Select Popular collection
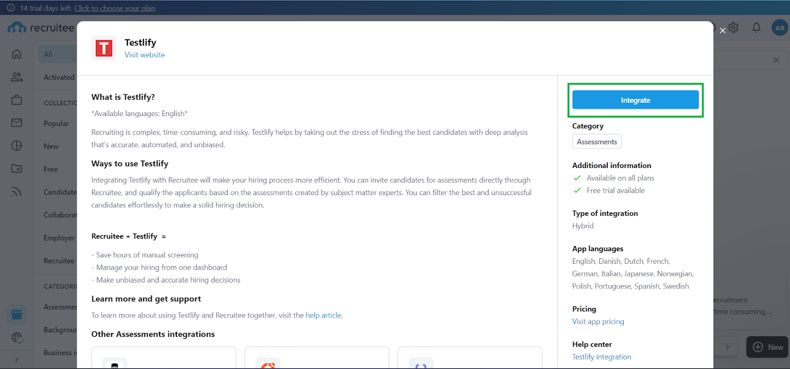Image resolution: width=790 pixels, height=369 pixels. point(56,123)
